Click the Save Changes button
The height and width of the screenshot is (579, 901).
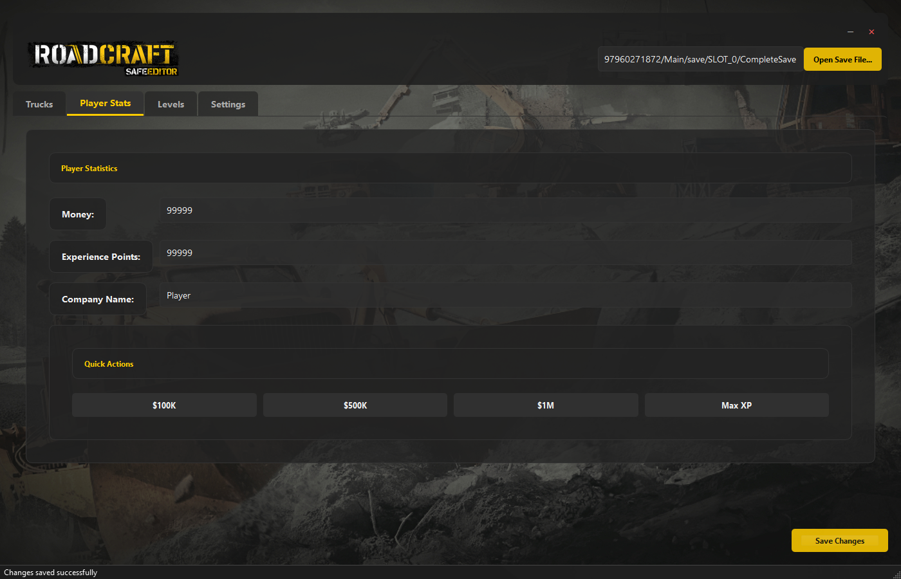pyautogui.click(x=839, y=540)
